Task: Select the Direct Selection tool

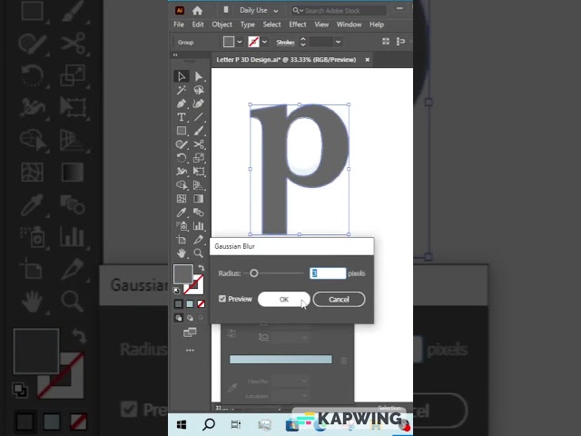Action: (199, 76)
